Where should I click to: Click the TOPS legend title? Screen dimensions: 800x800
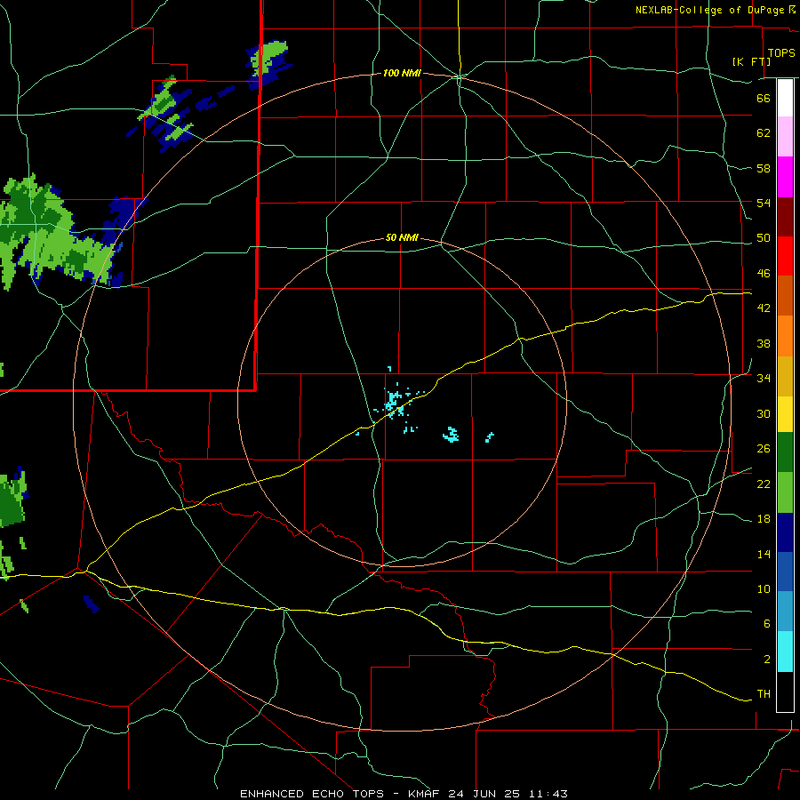[x=781, y=52]
